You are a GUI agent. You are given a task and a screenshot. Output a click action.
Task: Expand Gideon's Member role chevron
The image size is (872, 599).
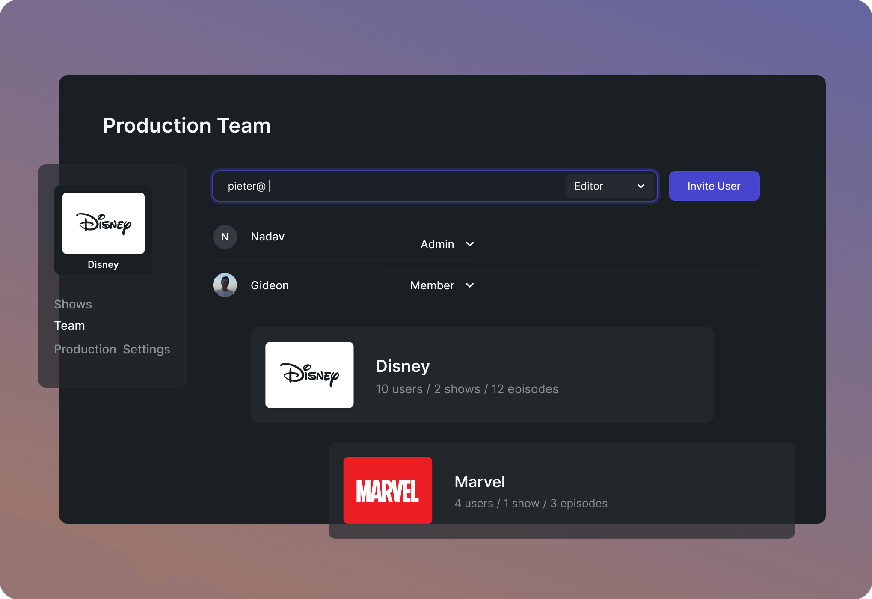tap(470, 285)
